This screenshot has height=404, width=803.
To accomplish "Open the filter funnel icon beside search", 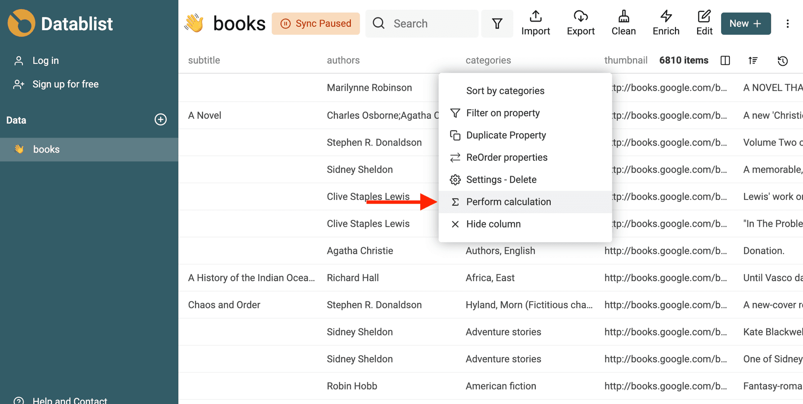I will click(497, 24).
